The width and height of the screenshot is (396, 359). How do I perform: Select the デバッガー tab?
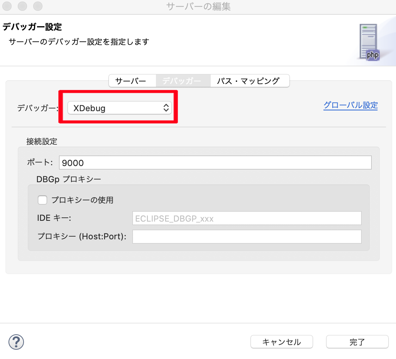(x=183, y=81)
